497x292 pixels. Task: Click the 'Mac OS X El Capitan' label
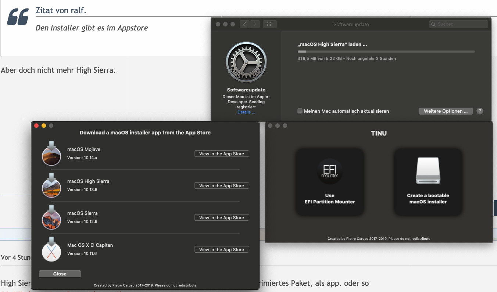90,245
